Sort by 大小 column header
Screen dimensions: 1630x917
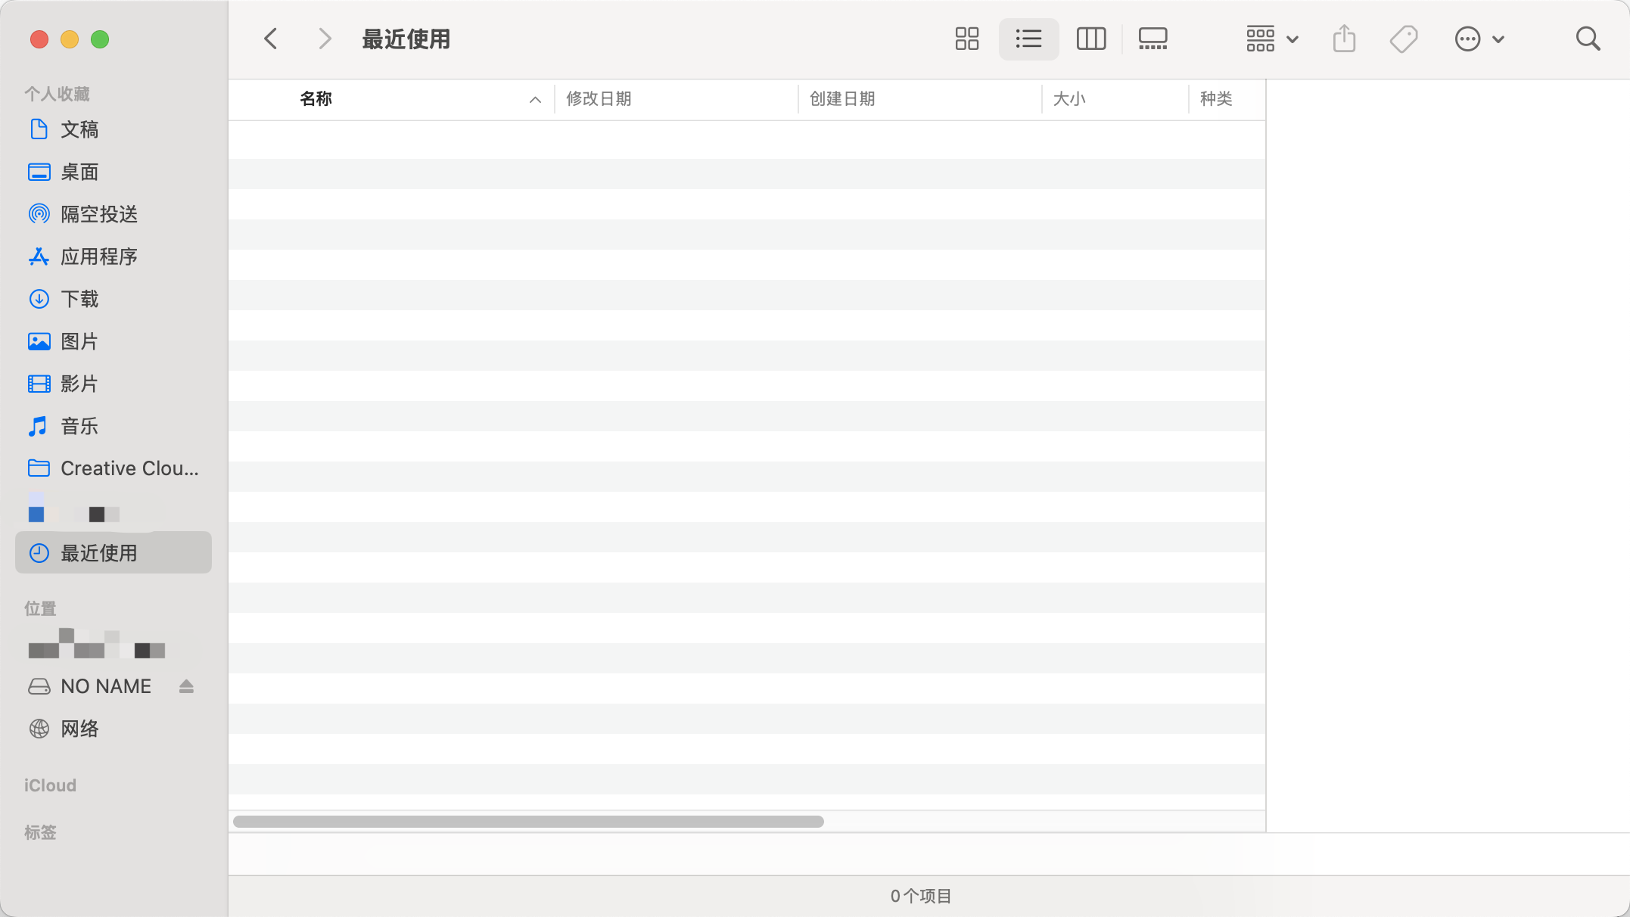(1069, 99)
